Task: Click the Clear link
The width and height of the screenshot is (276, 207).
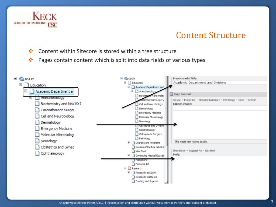Action: click(x=241, y=100)
